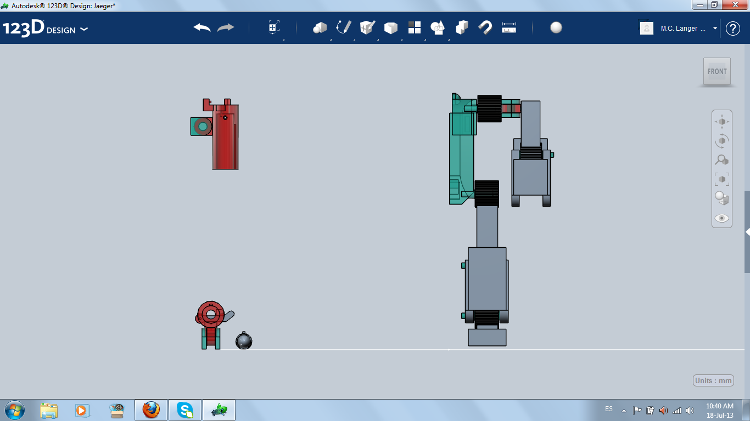Screen dimensions: 750x421
Task: Select the Pan navigation tool
Action: tap(722, 122)
